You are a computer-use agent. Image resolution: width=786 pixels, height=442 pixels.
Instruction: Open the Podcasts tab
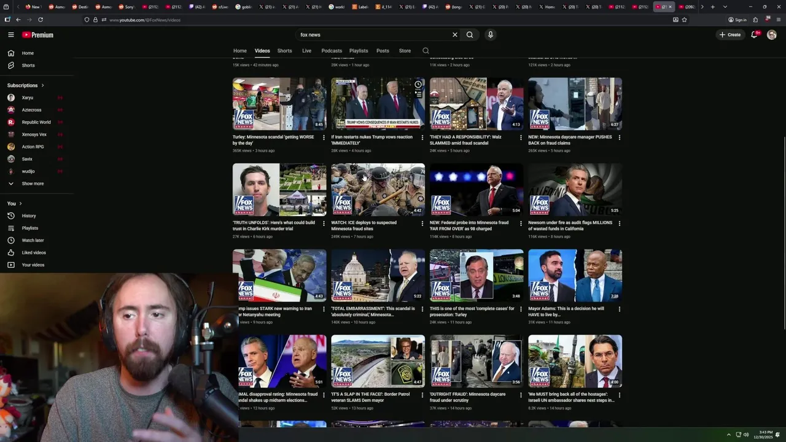tap(332, 51)
